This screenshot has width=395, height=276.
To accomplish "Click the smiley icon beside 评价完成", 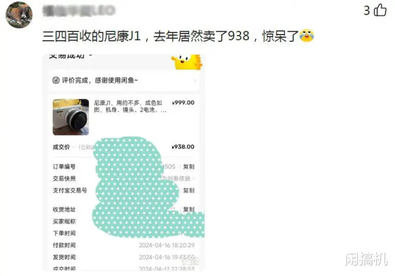I will point(55,80).
